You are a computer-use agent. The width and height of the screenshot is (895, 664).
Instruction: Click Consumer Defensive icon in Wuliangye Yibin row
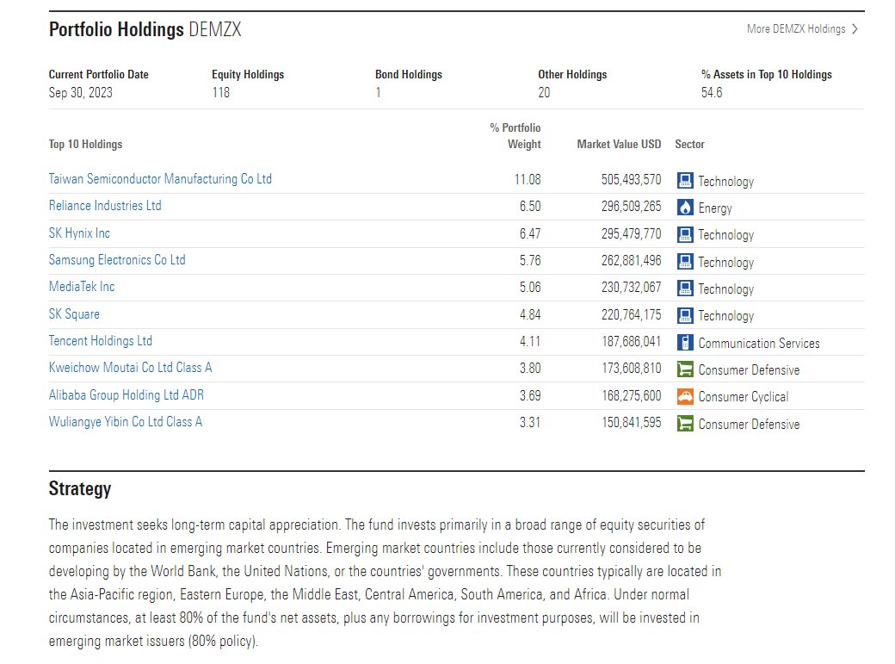[685, 424]
